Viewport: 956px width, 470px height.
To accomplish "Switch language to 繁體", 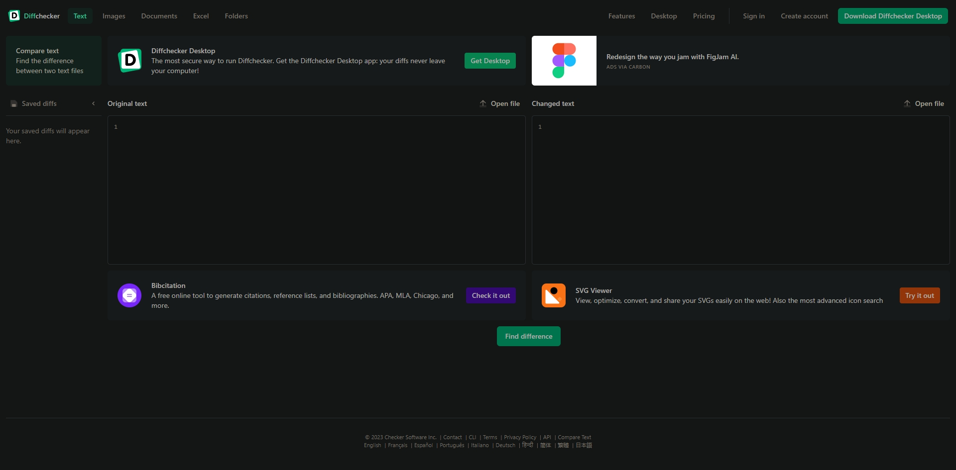I will tap(563, 446).
